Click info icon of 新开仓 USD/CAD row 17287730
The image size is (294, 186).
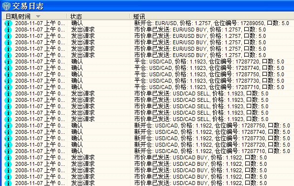[8, 138]
